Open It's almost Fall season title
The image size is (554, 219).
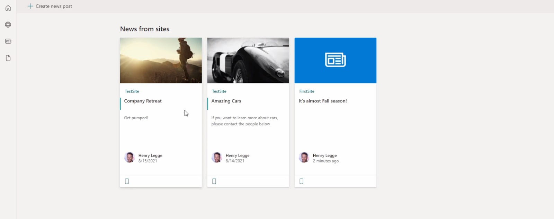coord(323,101)
